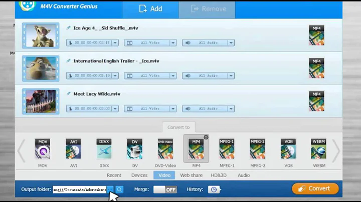Switch to the Devices tab

pyautogui.click(x=139, y=175)
